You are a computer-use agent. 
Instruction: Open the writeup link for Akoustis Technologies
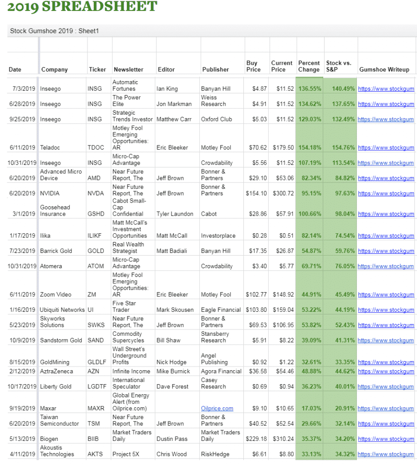coord(386,454)
